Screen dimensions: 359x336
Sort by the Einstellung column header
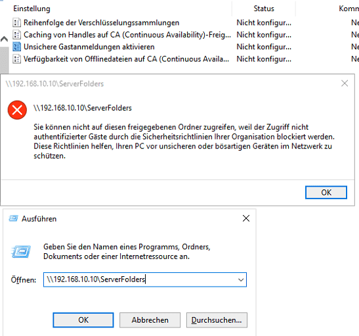[x=32, y=9]
